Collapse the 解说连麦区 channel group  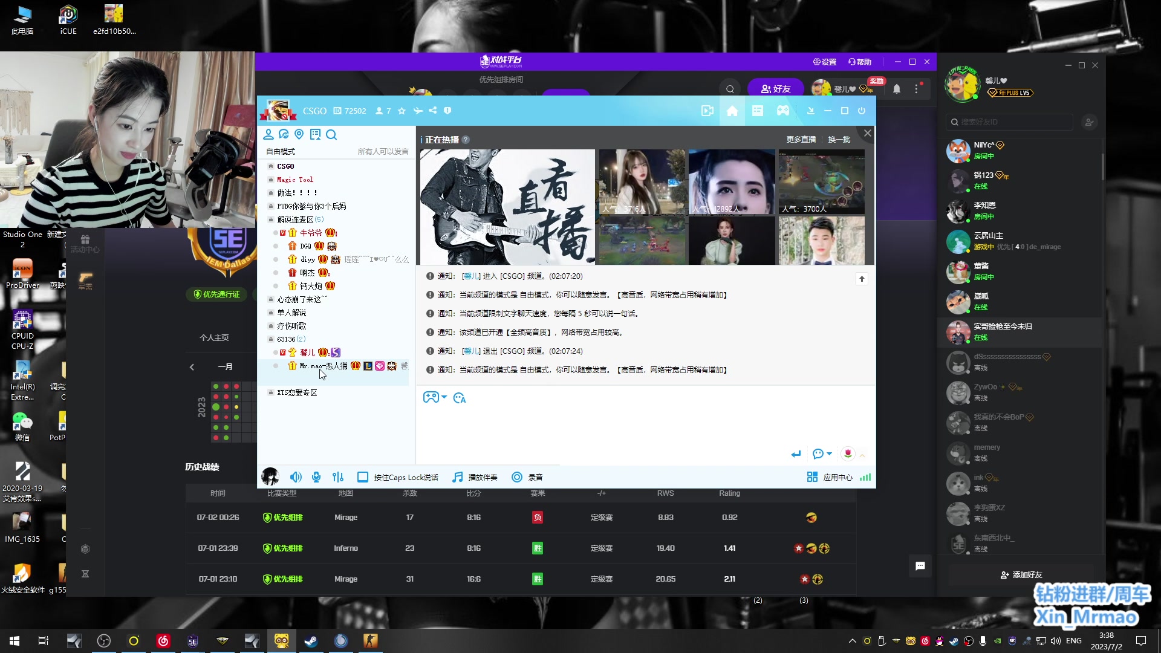(x=271, y=219)
